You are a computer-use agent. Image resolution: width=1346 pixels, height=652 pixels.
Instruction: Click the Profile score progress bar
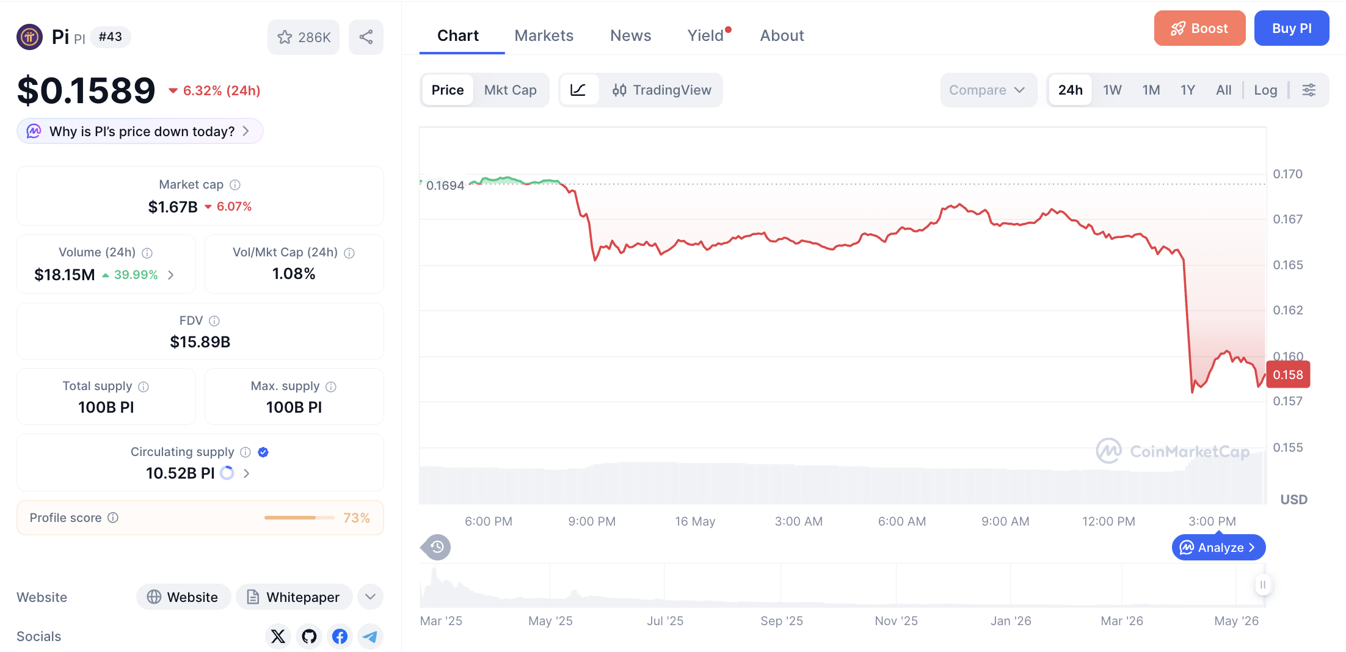[299, 518]
